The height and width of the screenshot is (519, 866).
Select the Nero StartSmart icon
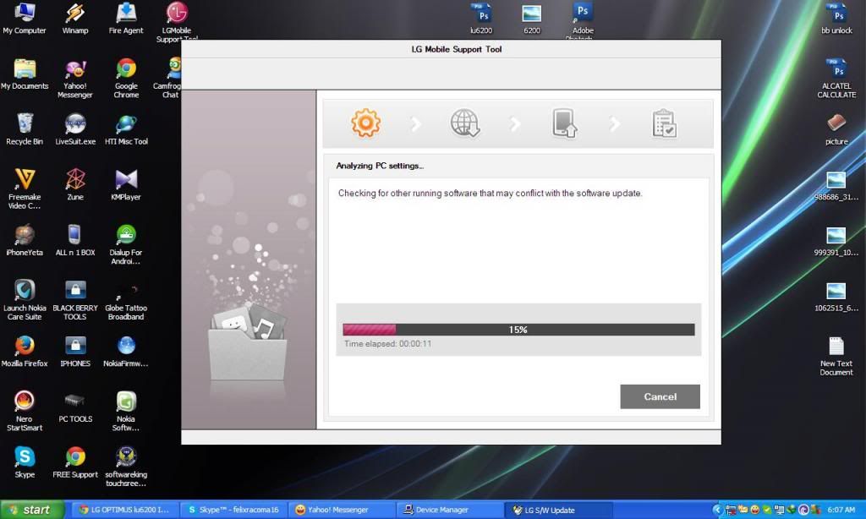[x=25, y=411]
